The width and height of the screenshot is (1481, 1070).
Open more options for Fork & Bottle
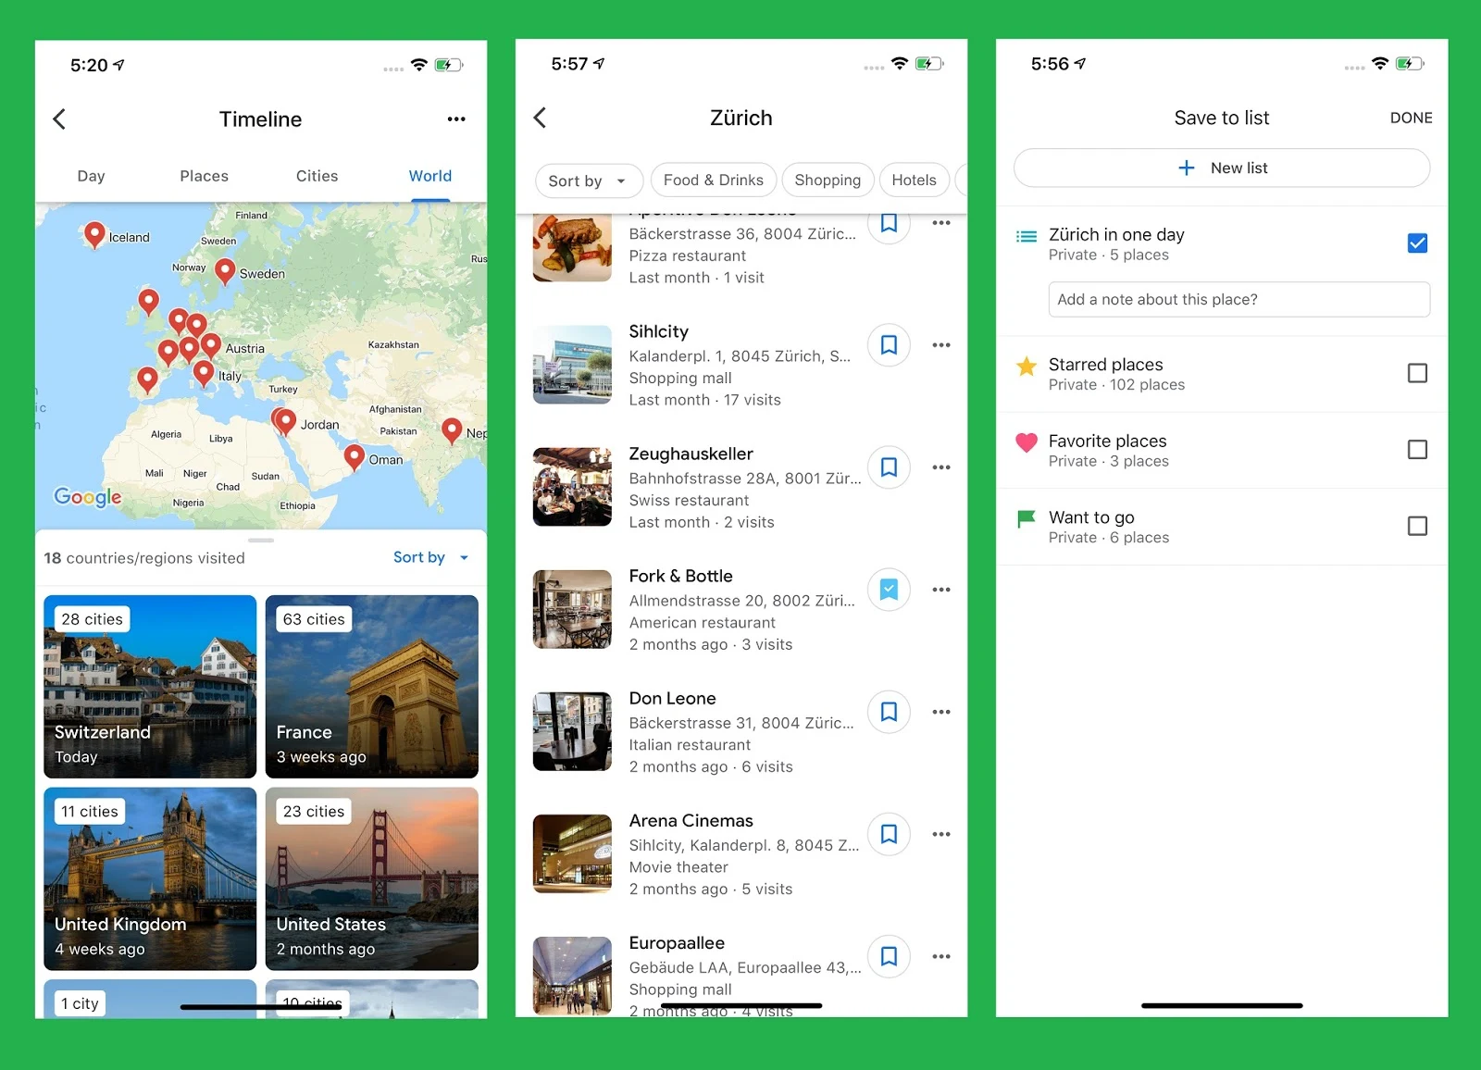(941, 590)
